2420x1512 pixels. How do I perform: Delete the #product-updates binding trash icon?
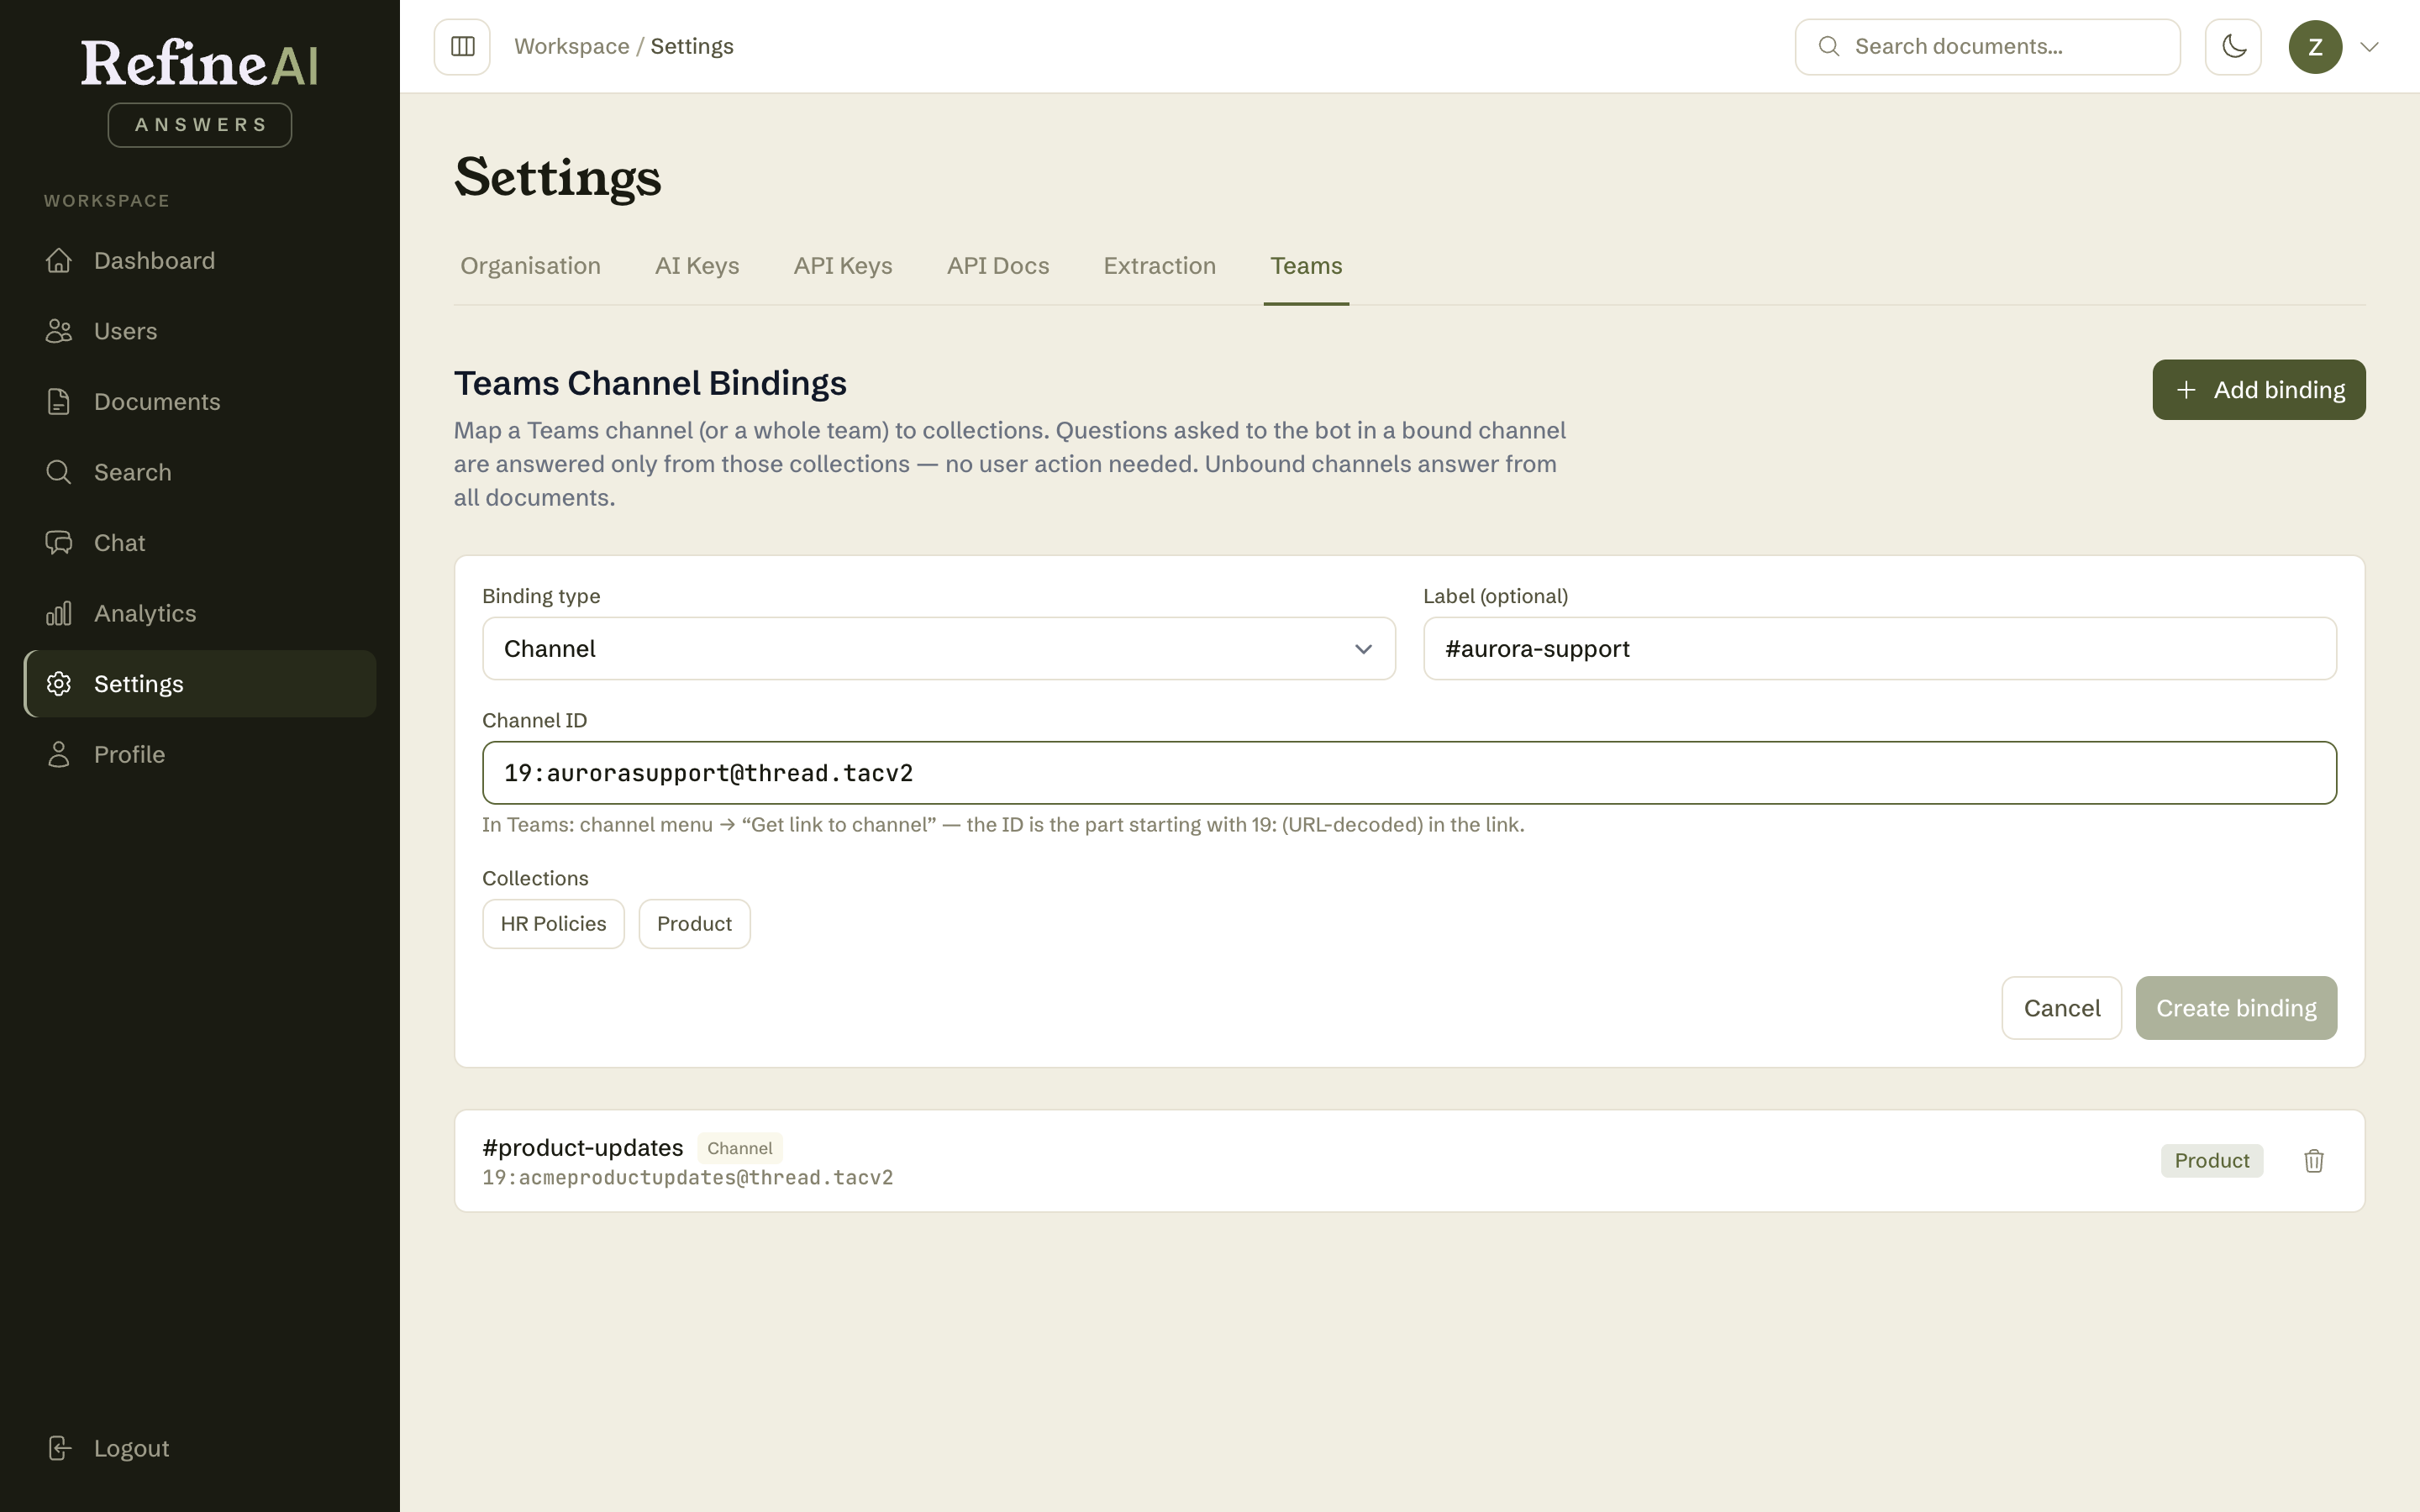[2314, 1161]
